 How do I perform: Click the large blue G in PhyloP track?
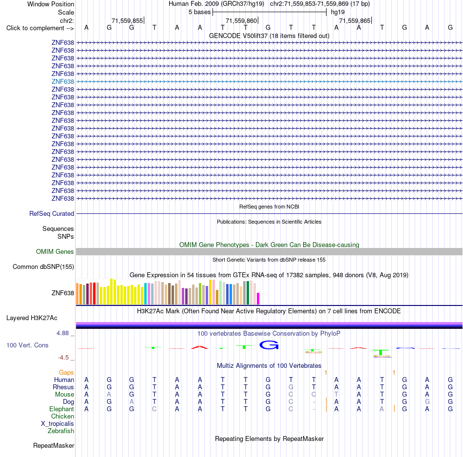[x=269, y=345]
